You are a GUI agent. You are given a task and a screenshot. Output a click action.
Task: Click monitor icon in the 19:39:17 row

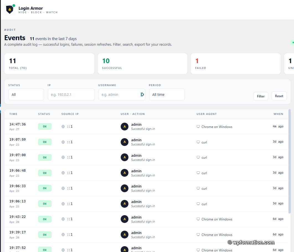[198, 235]
